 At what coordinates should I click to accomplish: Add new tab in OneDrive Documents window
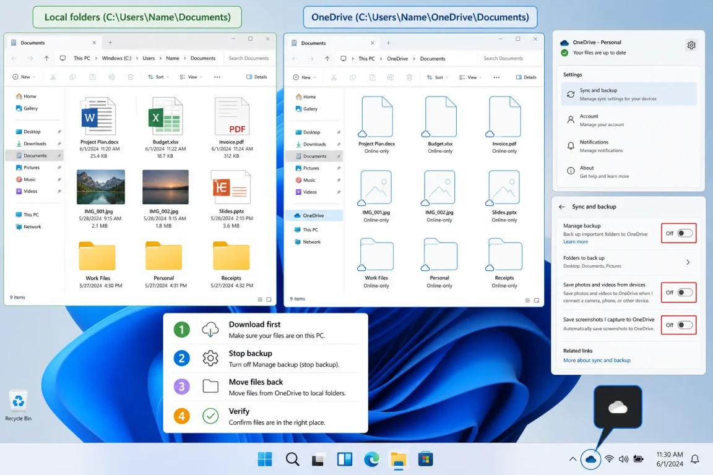point(388,43)
